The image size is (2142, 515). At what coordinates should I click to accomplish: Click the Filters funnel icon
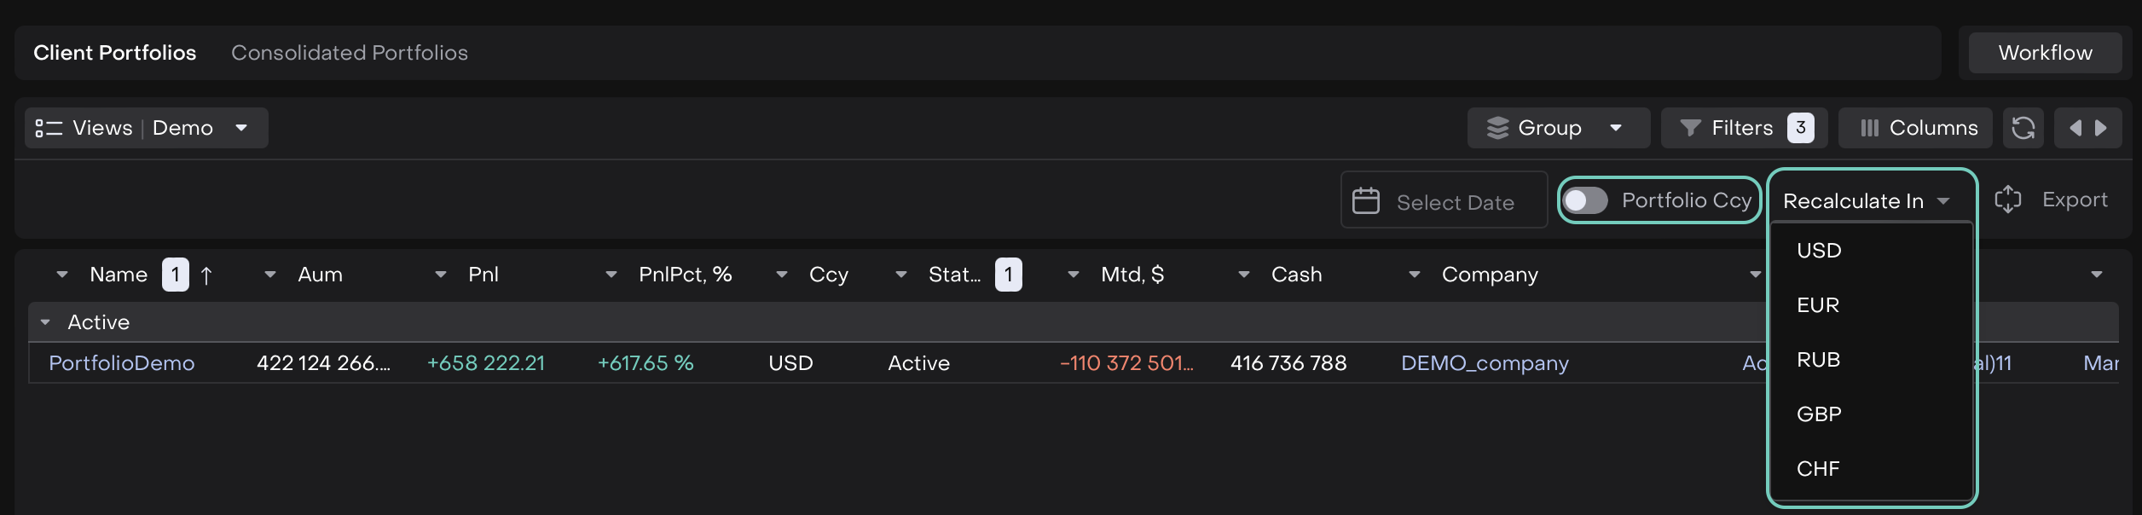tap(1690, 128)
